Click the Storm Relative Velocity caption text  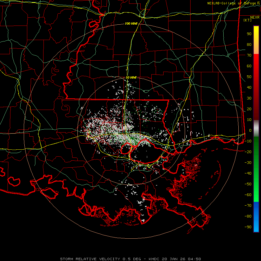[130, 259]
